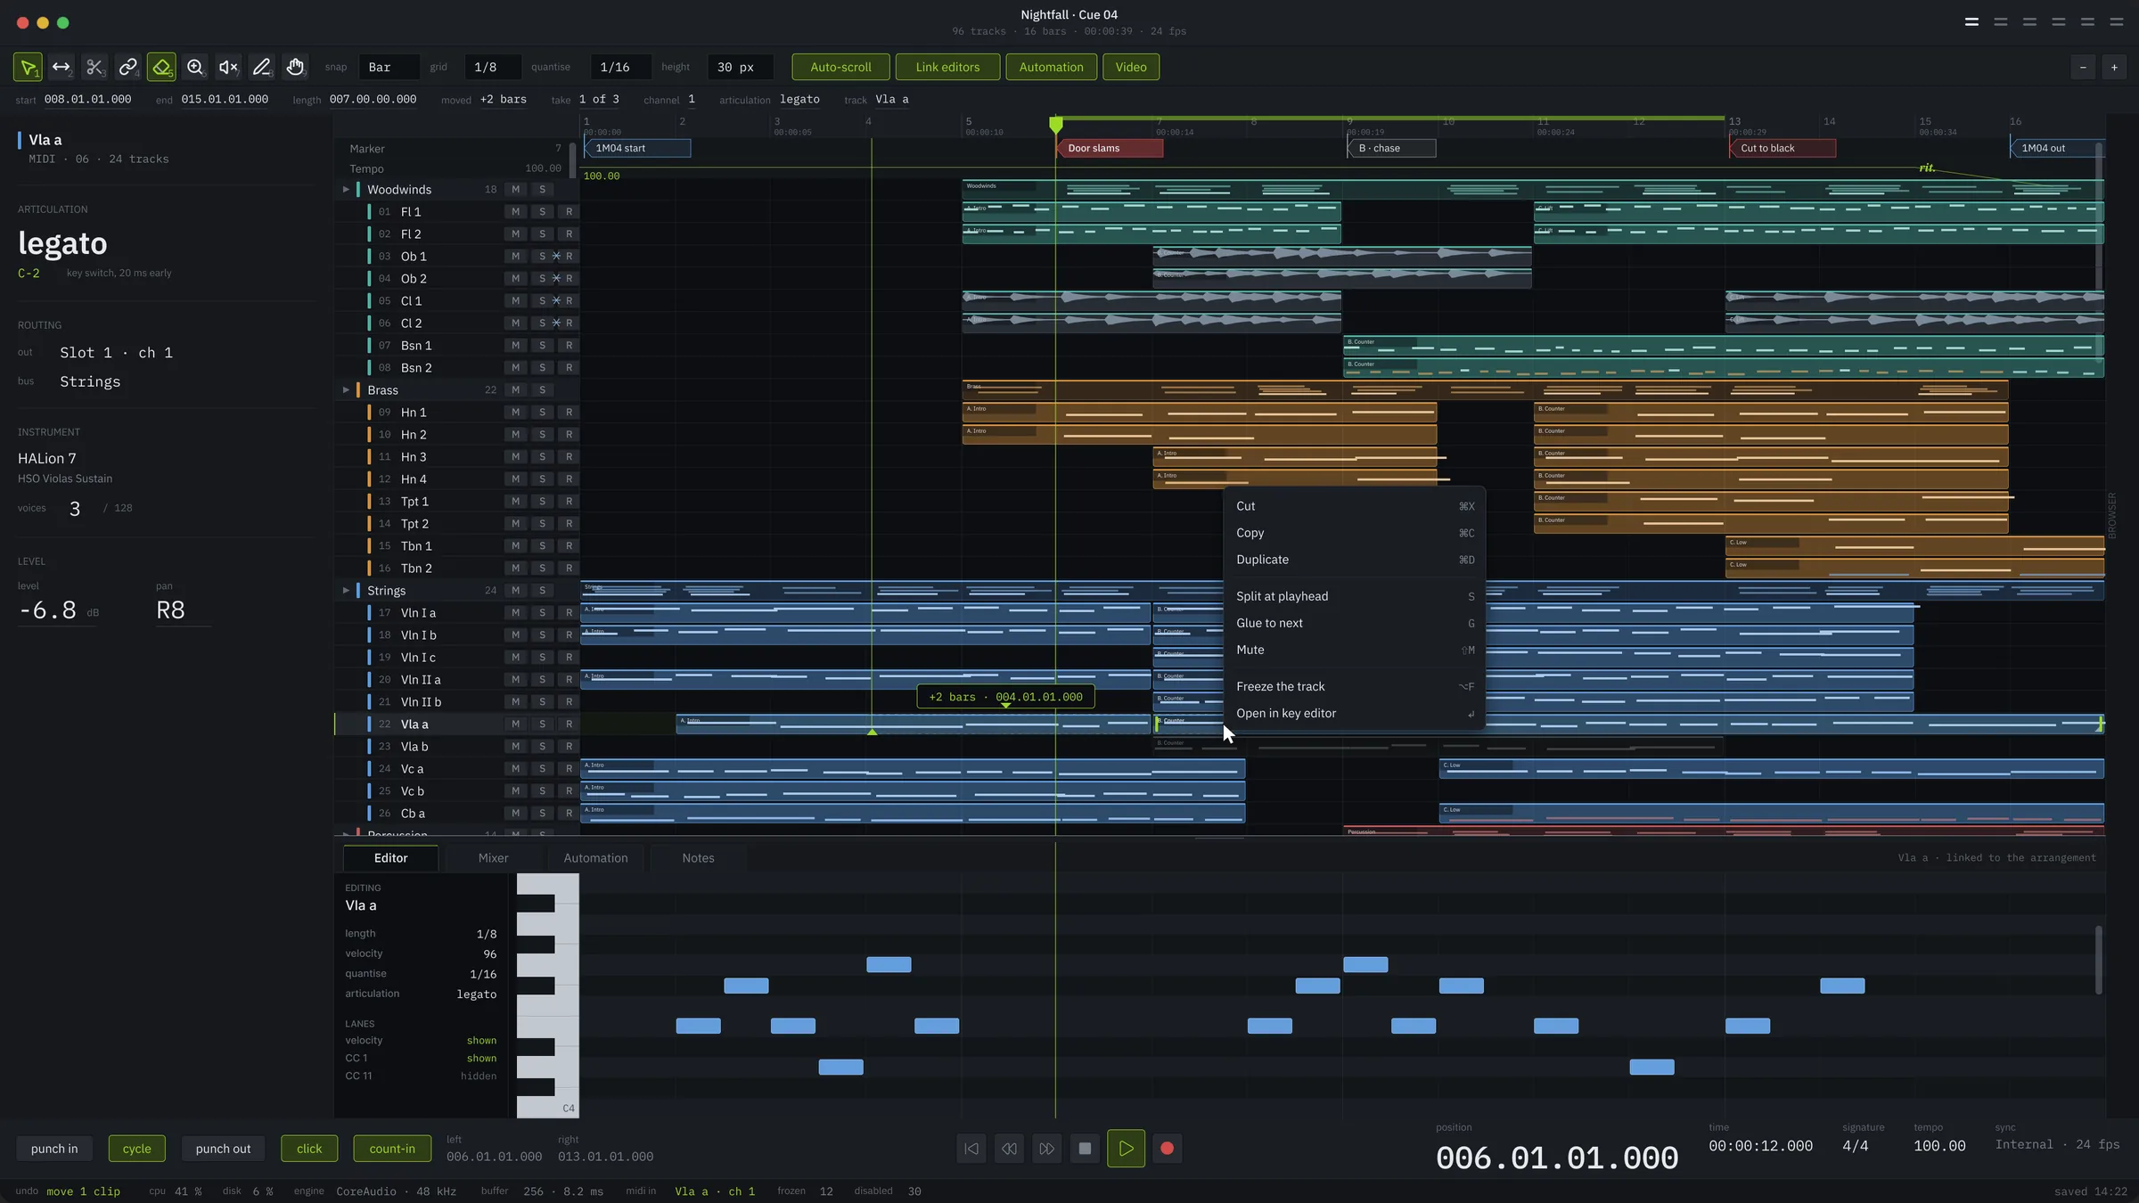Mute the Fl 1 track
Screen dimensions: 2139x1203
(515, 211)
